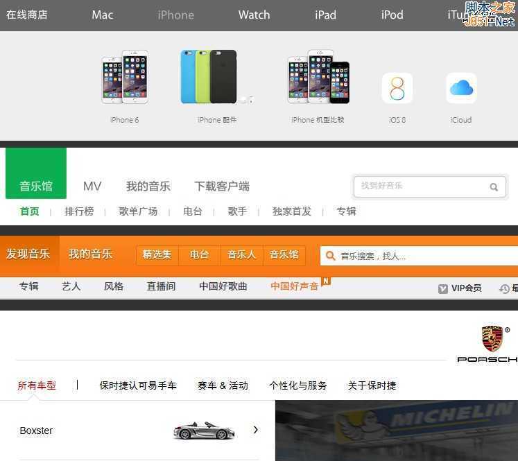Open the 风格 link
The height and width of the screenshot is (461, 518).
114,286
